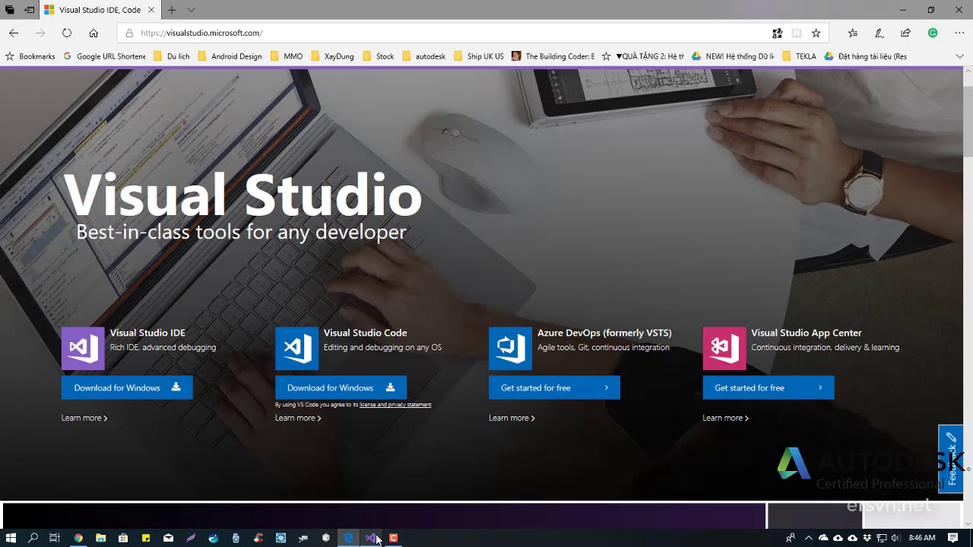Go back with the browser back arrow
The height and width of the screenshot is (547, 973).
(x=14, y=33)
